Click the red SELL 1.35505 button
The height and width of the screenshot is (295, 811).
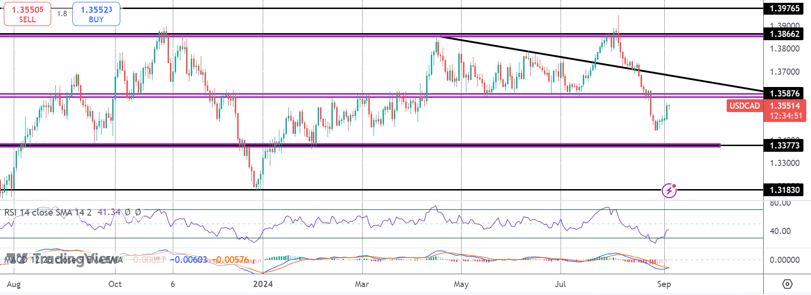27,14
